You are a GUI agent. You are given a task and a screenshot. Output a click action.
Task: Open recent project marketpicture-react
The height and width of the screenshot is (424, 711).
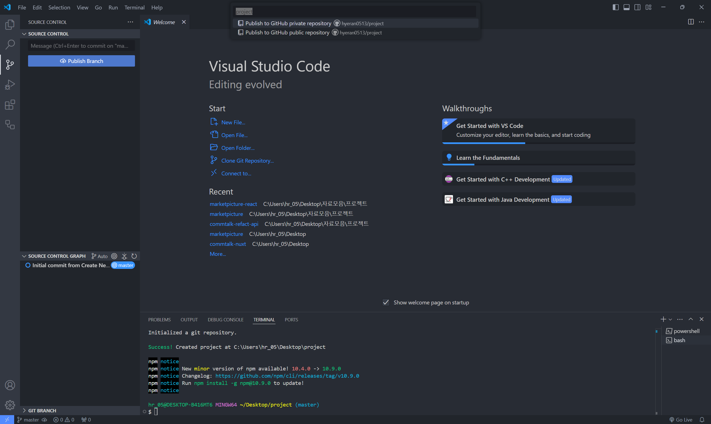pyautogui.click(x=233, y=204)
